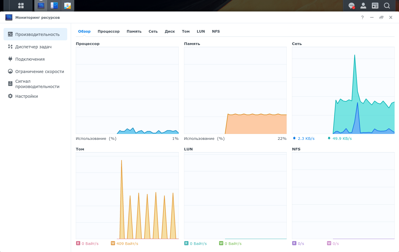This screenshot has height=252, width=399.
Task: Open the Control Panel taskbar icon
Action: pyautogui.click(x=54, y=6)
